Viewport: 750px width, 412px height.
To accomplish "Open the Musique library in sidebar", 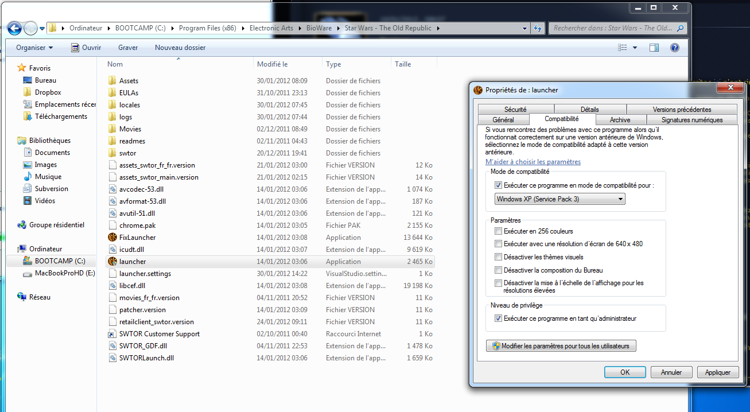I will 48,177.
